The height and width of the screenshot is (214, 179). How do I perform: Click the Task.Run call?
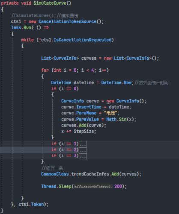(x=22, y=27)
